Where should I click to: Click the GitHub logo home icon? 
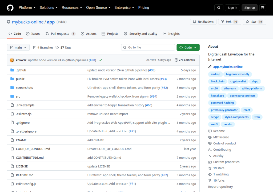pos(10,8)
